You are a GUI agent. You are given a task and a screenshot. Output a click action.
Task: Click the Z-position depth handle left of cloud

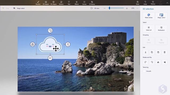(x=32, y=44)
